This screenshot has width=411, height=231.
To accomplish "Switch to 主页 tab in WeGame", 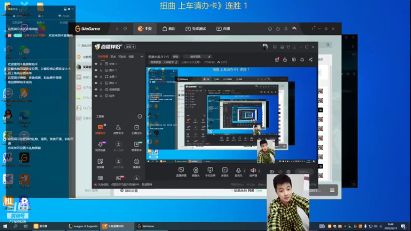I will pos(145,29).
